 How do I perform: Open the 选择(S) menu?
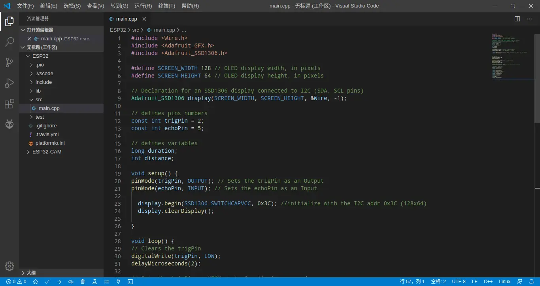click(72, 6)
